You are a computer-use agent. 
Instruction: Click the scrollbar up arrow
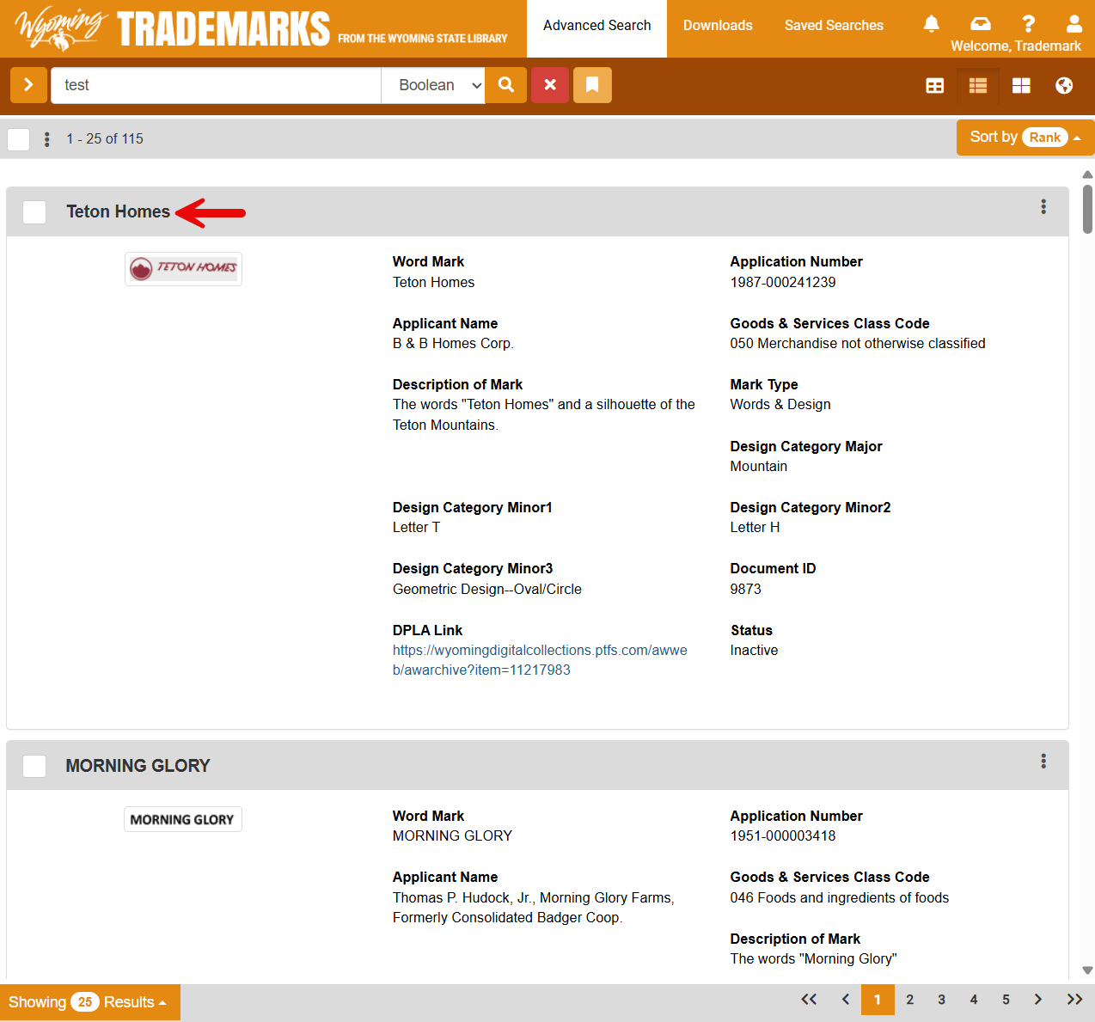point(1087,174)
